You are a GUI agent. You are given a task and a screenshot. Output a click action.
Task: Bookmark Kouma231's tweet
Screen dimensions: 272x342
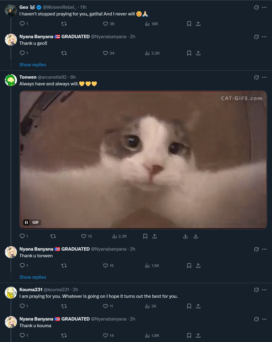click(x=189, y=306)
